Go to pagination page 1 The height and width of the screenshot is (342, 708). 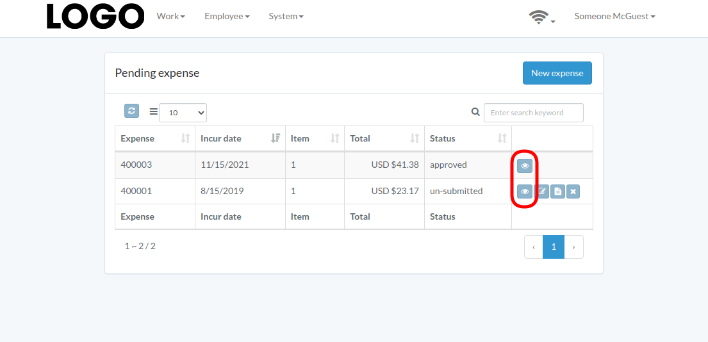click(554, 247)
